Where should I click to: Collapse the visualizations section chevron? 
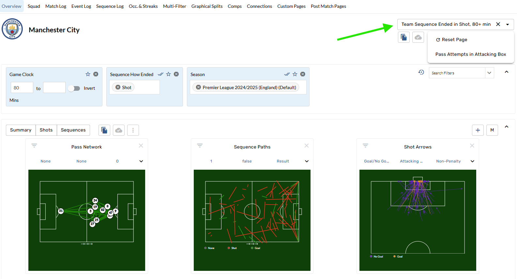(x=507, y=127)
